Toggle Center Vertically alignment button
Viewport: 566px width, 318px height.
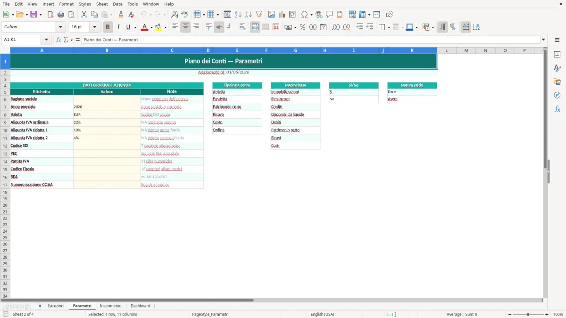tap(219, 27)
